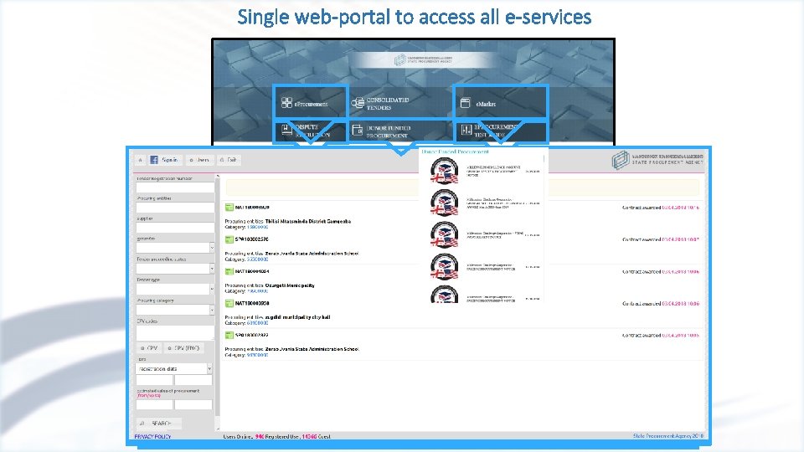
Task: Click tender number SPA180002576
Action: [252, 239]
